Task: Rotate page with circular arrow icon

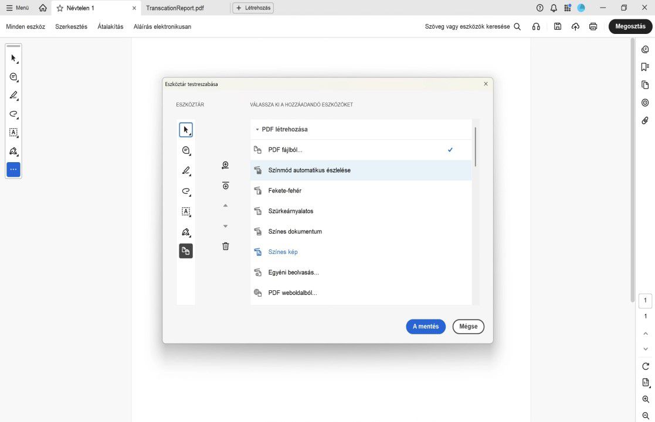Action: coord(646,366)
